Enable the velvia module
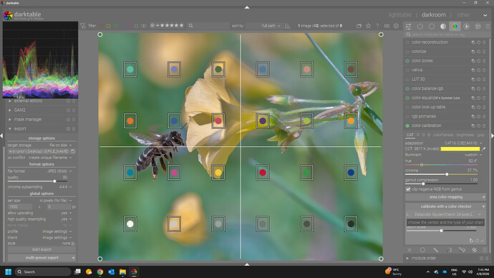Viewport: 494px width, 278px height. [x=407, y=70]
